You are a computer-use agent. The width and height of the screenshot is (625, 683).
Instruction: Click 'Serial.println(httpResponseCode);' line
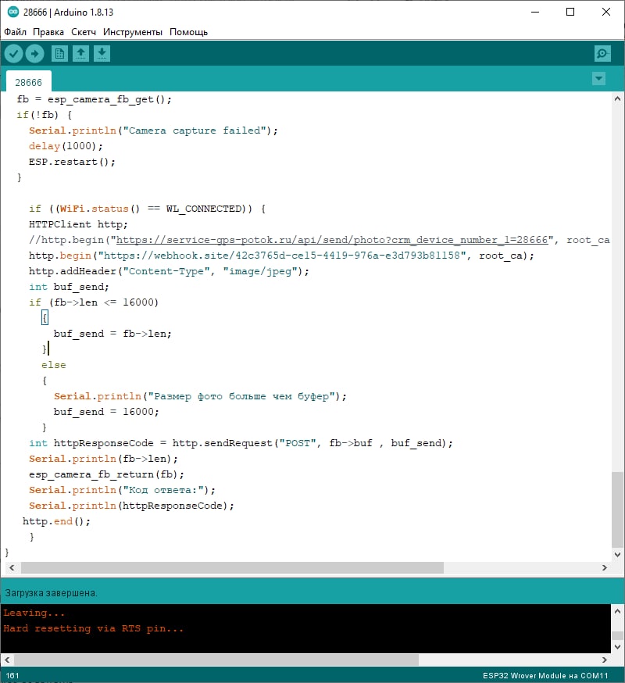click(x=131, y=506)
